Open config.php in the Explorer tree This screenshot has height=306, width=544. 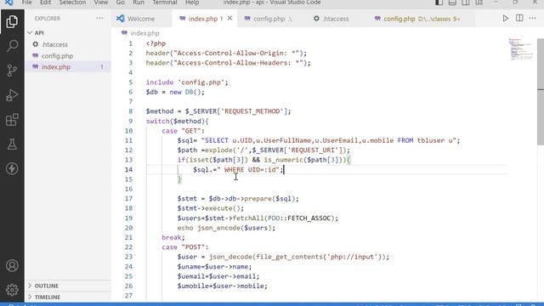click(x=68, y=55)
